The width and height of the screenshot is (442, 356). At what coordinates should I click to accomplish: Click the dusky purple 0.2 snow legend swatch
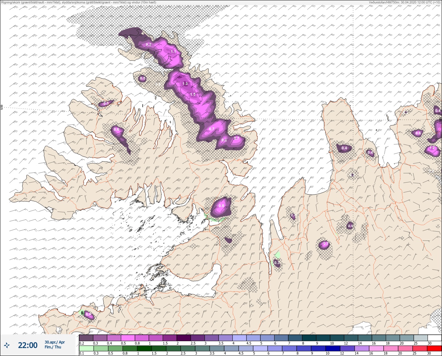[x=86, y=338]
